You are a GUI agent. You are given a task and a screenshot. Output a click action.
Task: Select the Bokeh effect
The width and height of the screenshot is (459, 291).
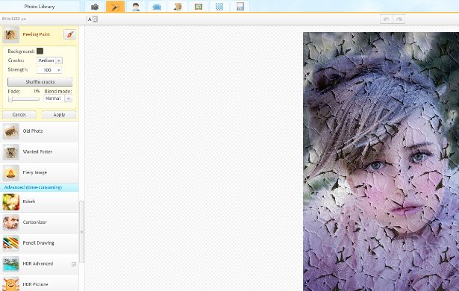tap(40, 201)
